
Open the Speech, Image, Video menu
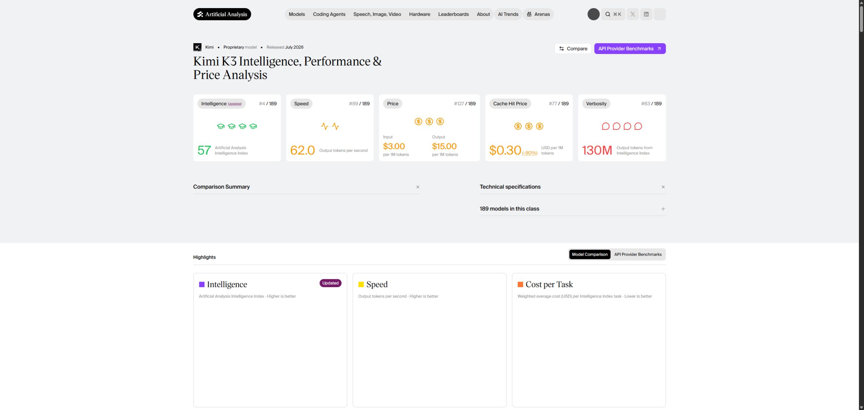coord(377,14)
